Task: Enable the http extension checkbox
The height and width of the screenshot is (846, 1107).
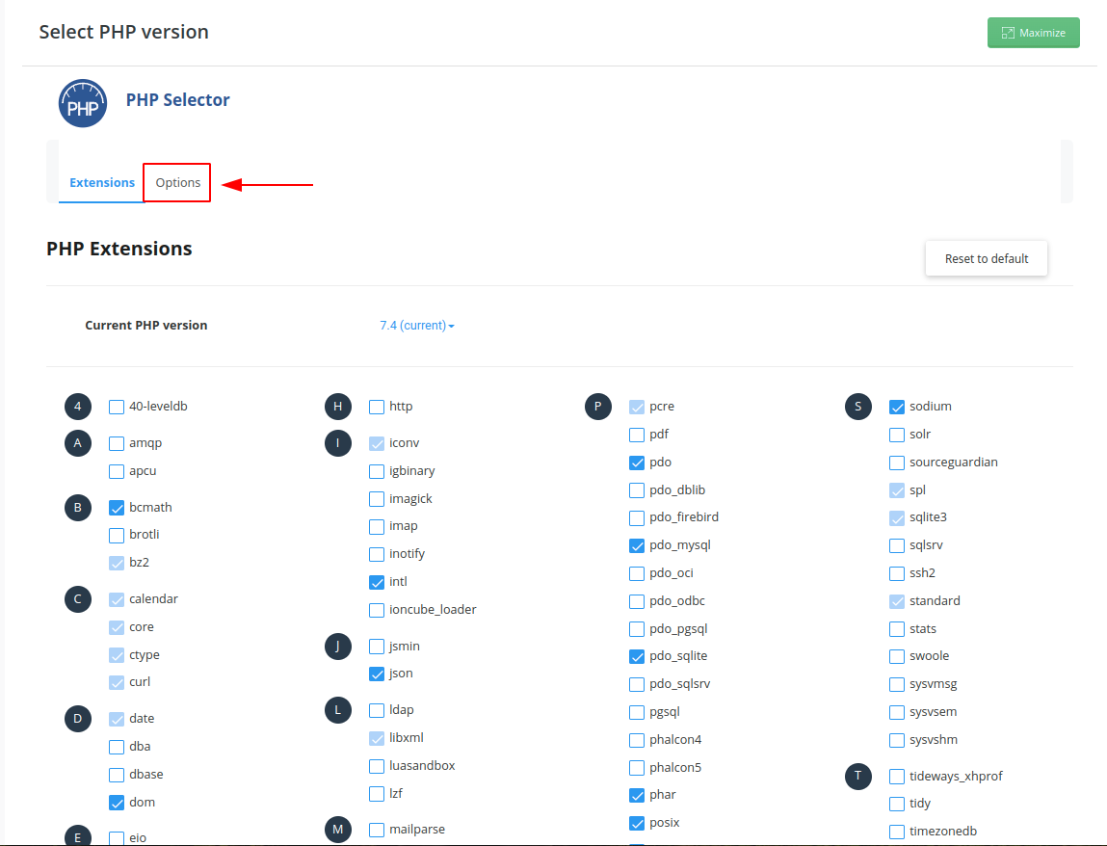Action: [377, 407]
